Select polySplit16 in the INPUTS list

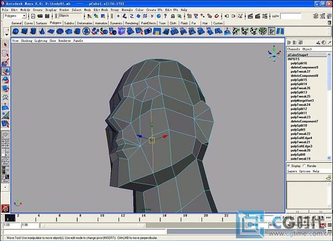[x=299, y=63]
